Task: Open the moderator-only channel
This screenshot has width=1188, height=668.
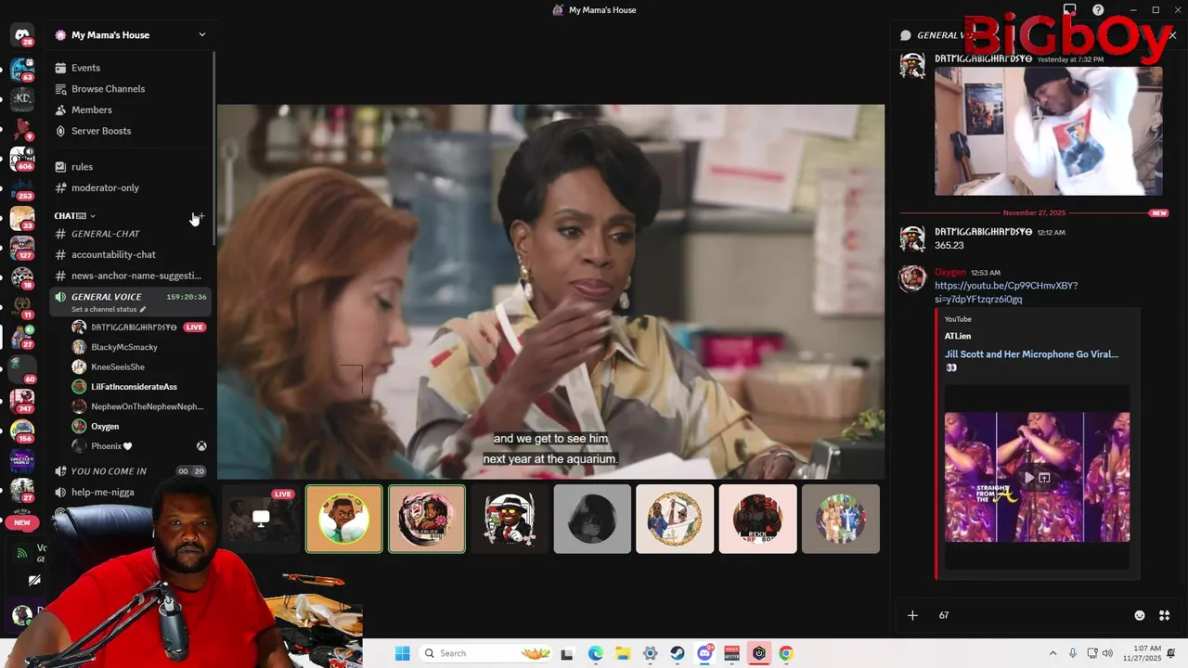Action: tap(105, 187)
